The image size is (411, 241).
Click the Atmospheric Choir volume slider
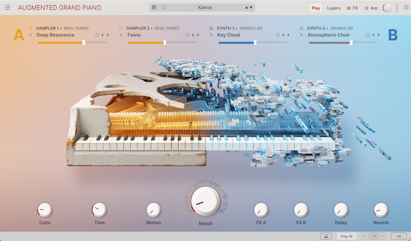343,43
